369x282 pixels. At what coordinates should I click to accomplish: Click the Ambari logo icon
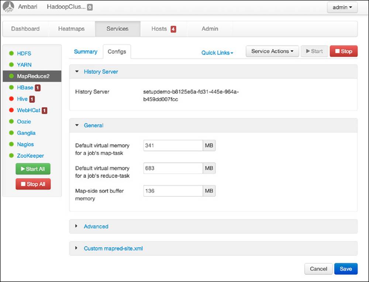[8, 7]
